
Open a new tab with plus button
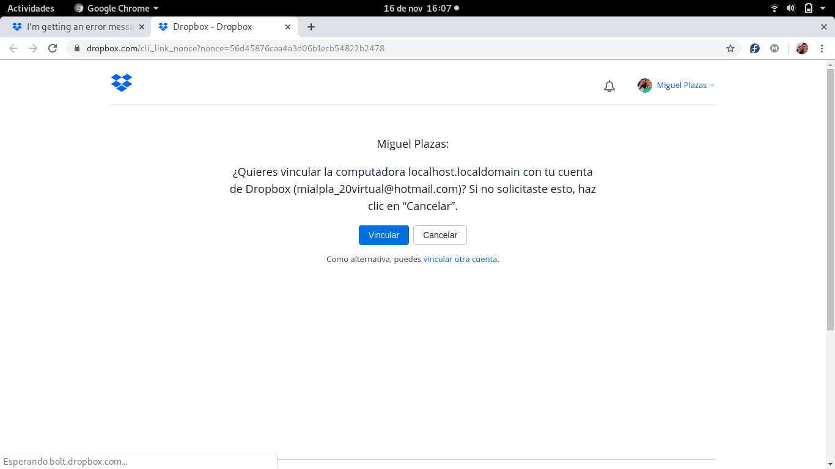pos(311,27)
